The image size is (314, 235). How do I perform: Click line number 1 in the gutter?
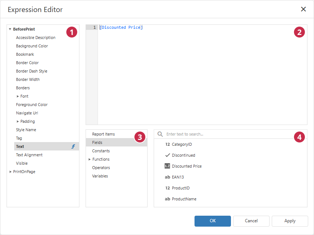coord(94,27)
